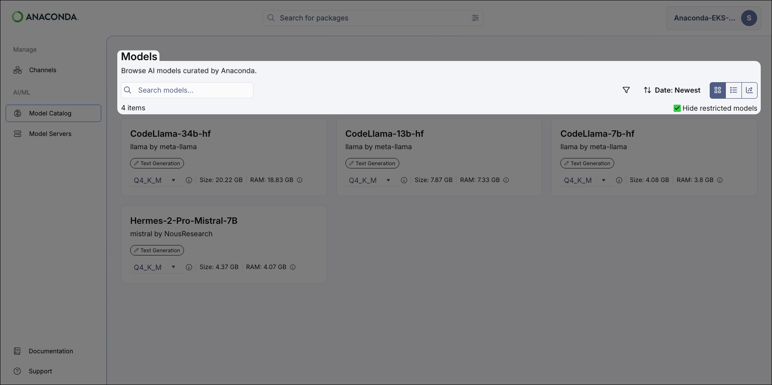The height and width of the screenshot is (385, 772).
Task: Open the Documentation page
Action: [x=51, y=351]
